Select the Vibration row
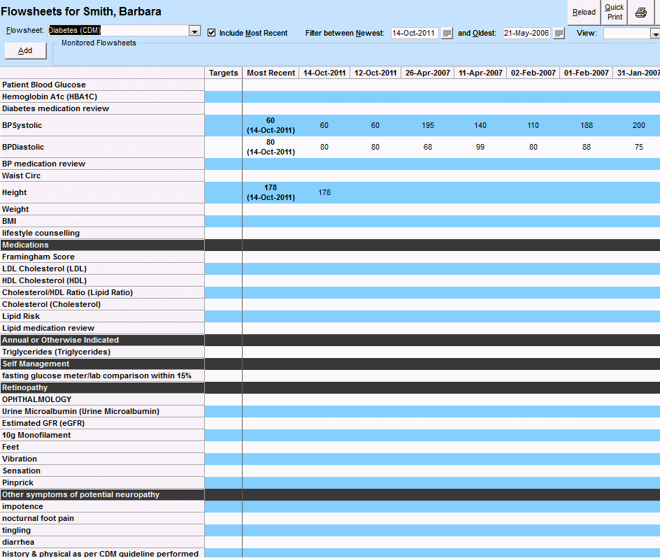The width and height of the screenshot is (660, 558). [102, 459]
